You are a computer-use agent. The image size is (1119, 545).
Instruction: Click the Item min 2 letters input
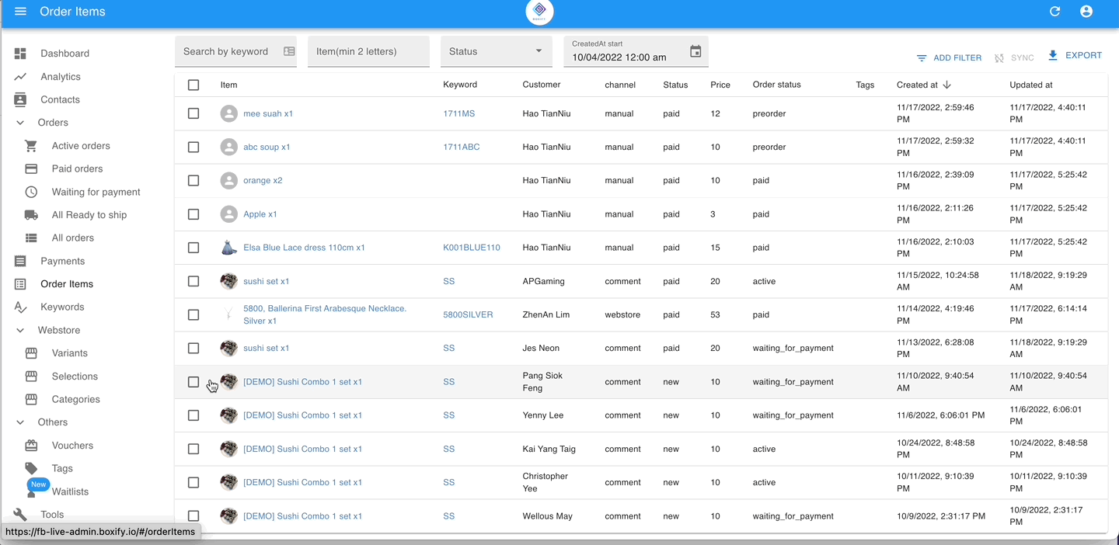(x=368, y=51)
